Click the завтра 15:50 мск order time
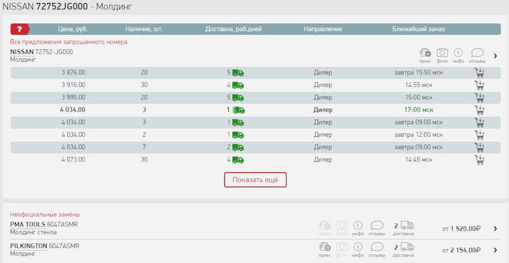The height and width of the screenshot is (263, 509). [x=418, y=73]
